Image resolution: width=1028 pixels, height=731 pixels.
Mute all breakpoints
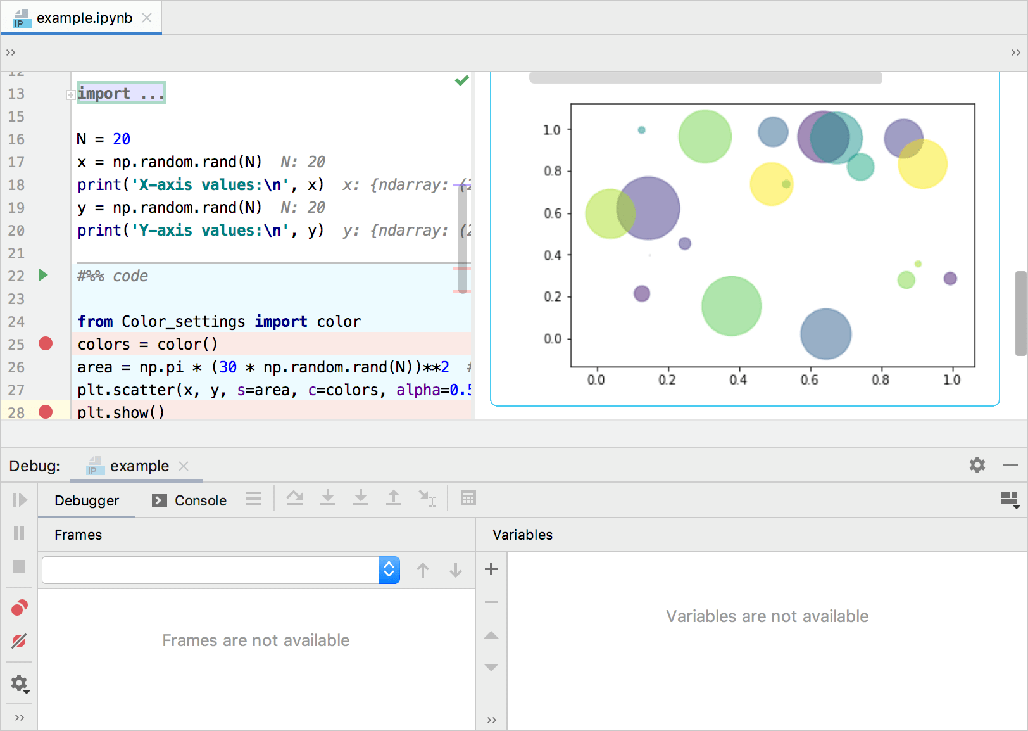(x=19, y=641)
